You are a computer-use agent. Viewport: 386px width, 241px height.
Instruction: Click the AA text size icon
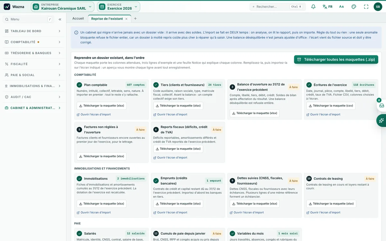click(341, 7)
